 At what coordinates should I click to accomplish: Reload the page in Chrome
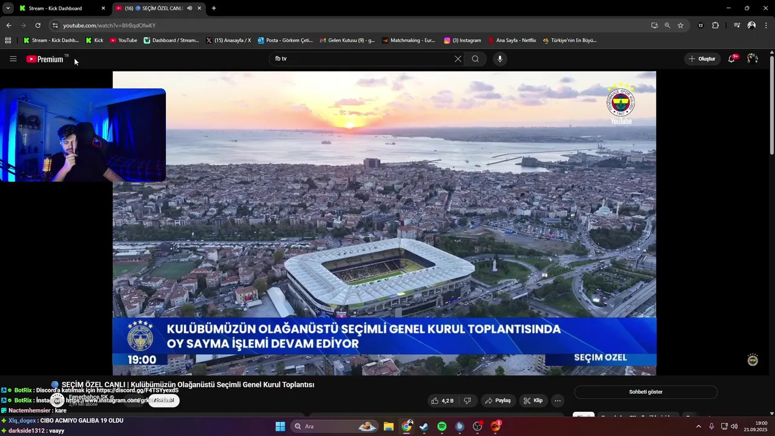(38, 25)
